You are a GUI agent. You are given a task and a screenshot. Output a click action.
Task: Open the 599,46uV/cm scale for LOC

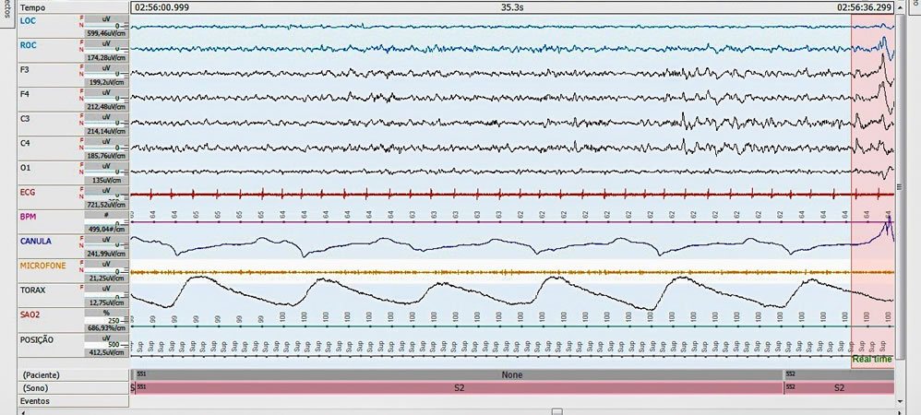click(106, 32)
